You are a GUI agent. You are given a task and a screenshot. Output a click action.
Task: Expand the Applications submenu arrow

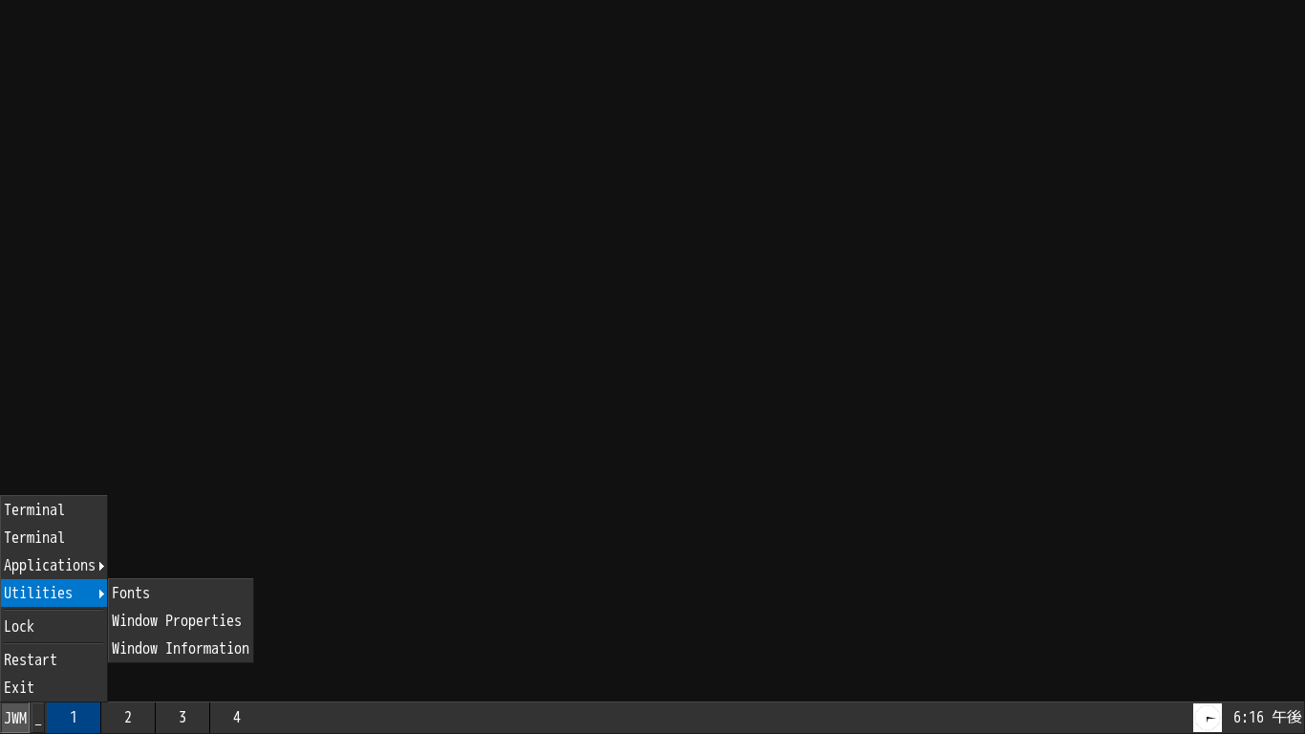tap(101, 566)
